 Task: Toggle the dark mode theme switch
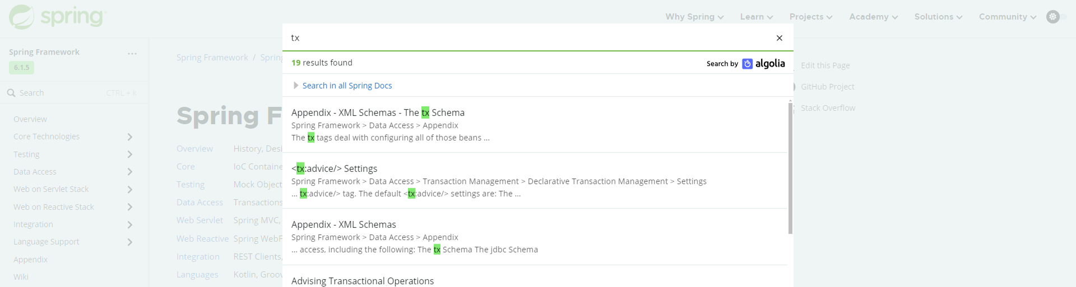pyautogui.click(x=1054, y=17)
